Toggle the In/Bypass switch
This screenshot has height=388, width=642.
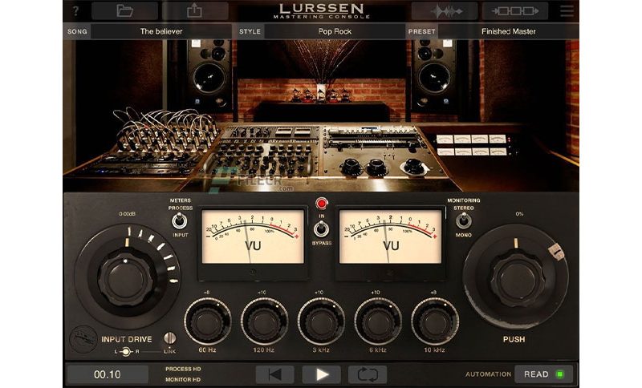(x=322, y=229)
